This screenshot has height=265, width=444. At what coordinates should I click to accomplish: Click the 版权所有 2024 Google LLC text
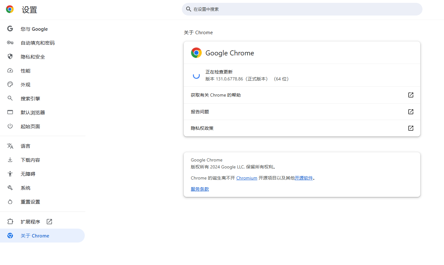click(218, 167)
